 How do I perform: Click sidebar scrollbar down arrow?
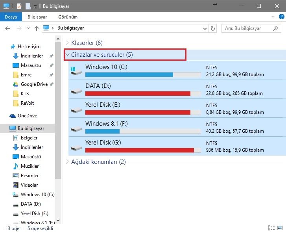58,221
